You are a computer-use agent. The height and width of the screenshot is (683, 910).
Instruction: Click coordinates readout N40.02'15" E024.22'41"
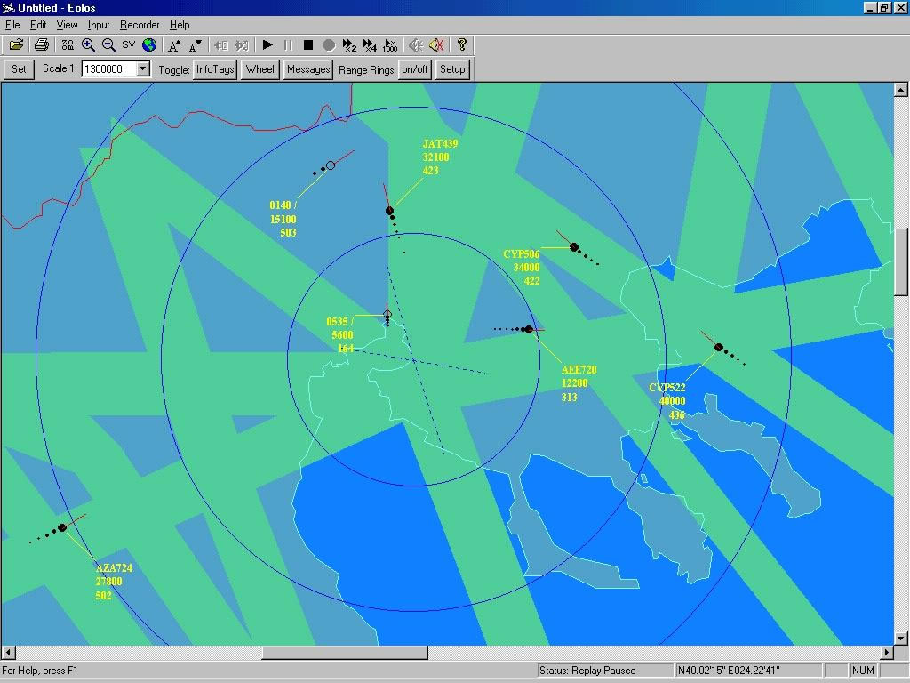(729, 671)
